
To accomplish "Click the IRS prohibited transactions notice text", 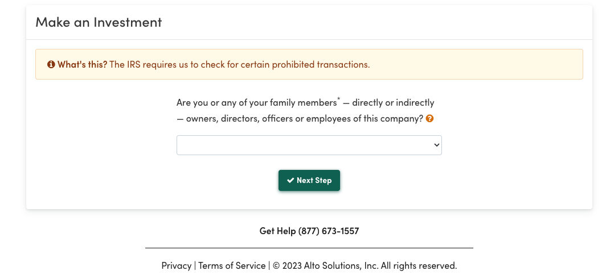I will (240, 64).
